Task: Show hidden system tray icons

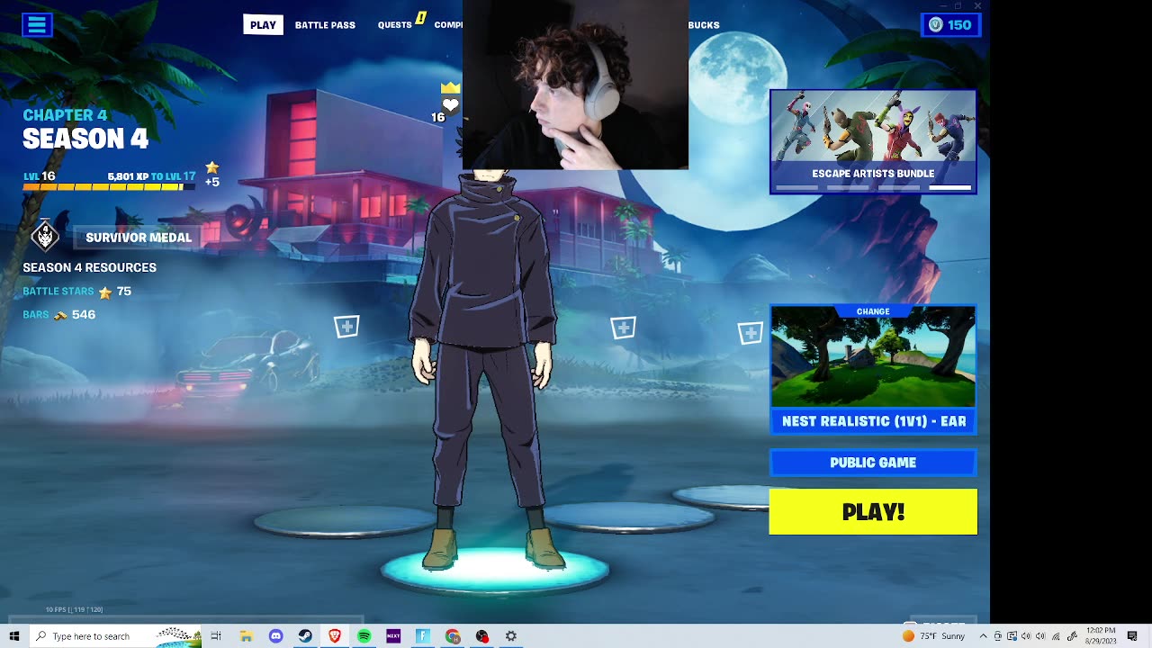Action: pyautogui.click(x=983, y=636)
